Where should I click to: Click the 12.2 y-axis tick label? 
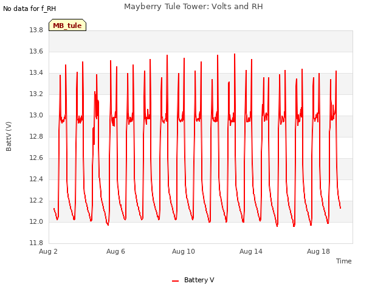pyautogui.click(x=36, y=200)
